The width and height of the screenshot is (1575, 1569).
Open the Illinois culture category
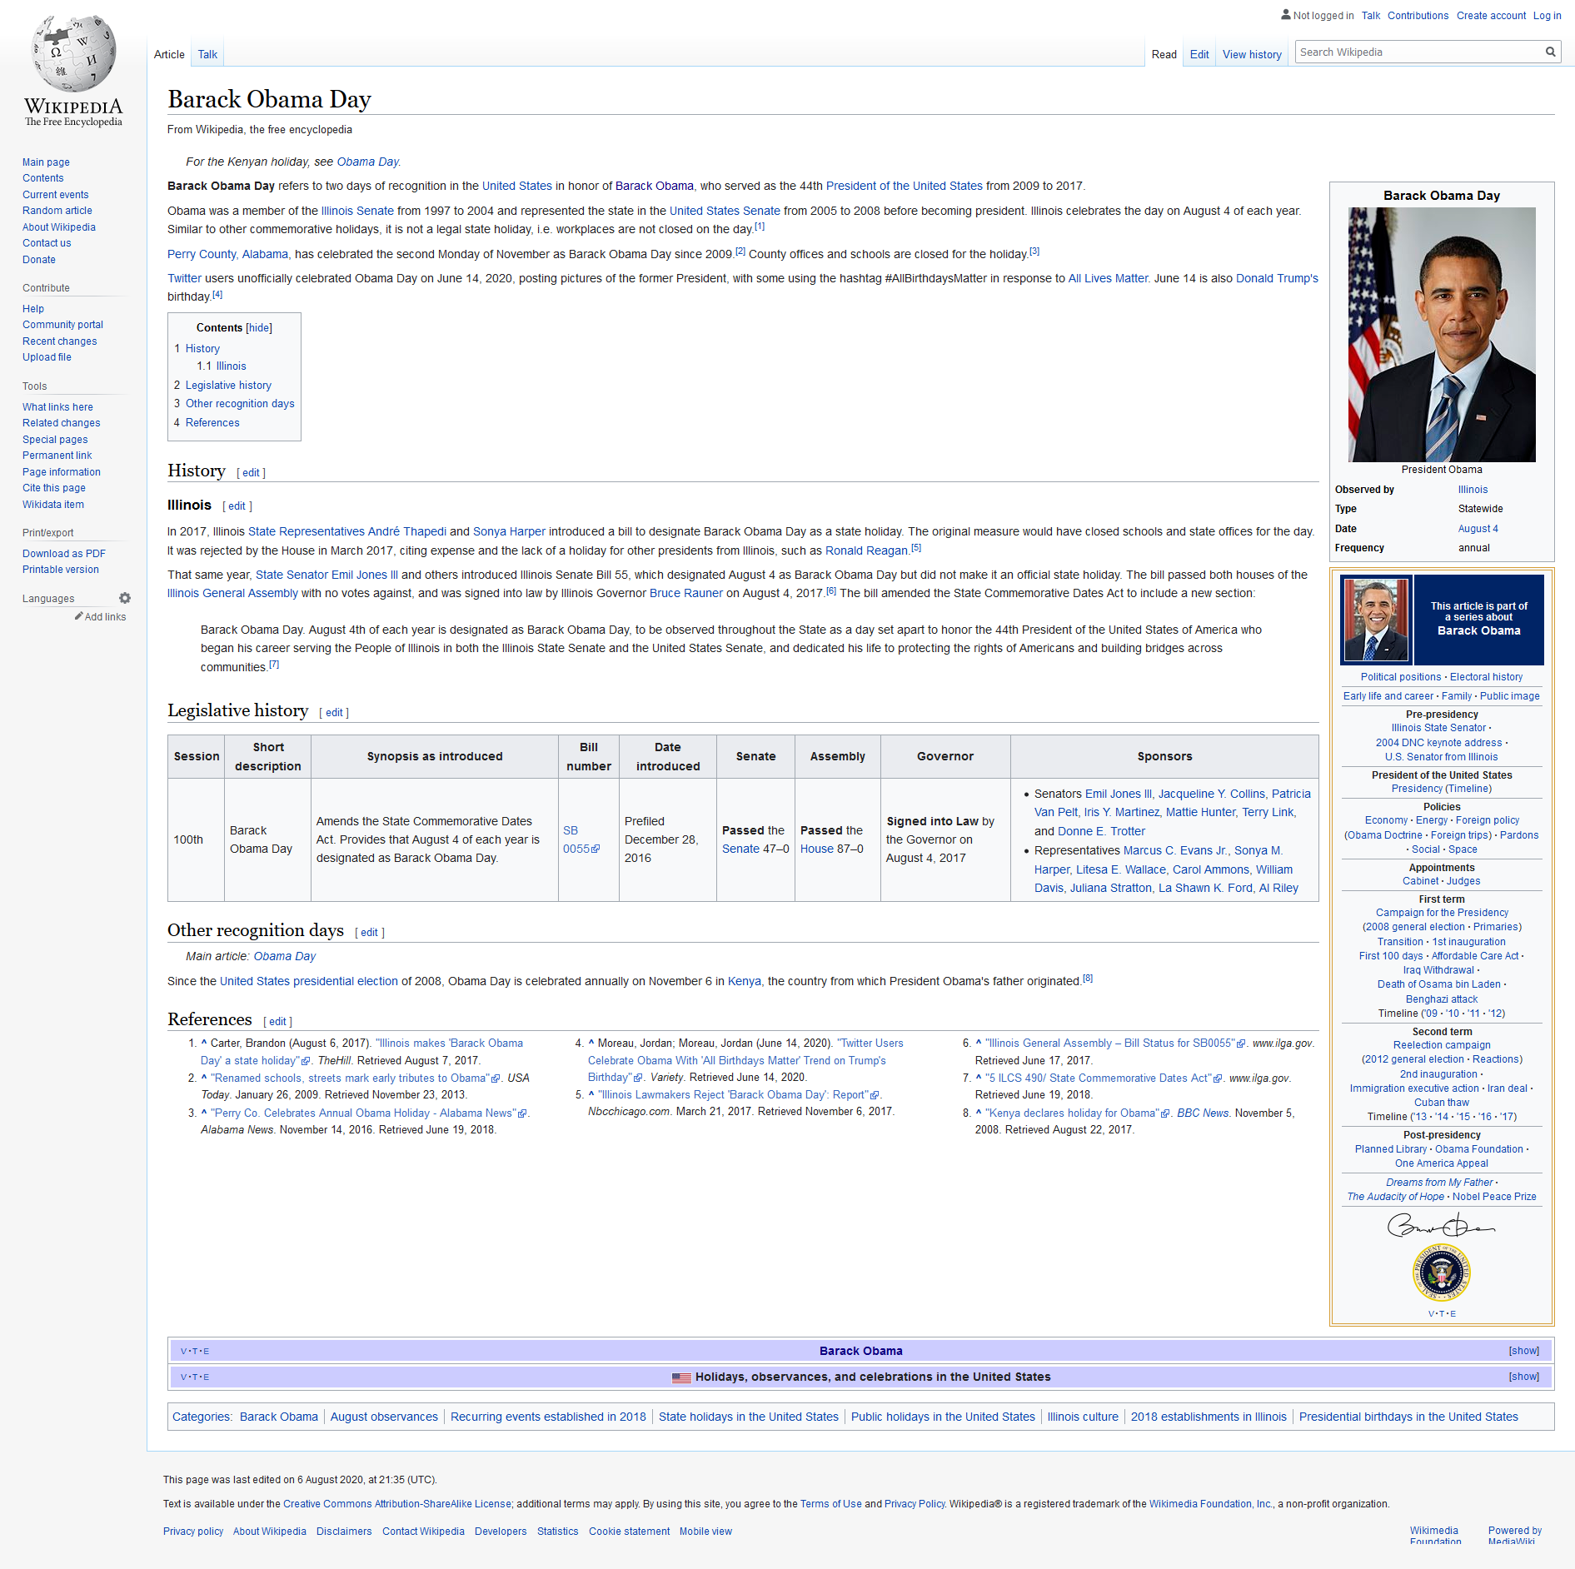[x=1083, y=1417]
